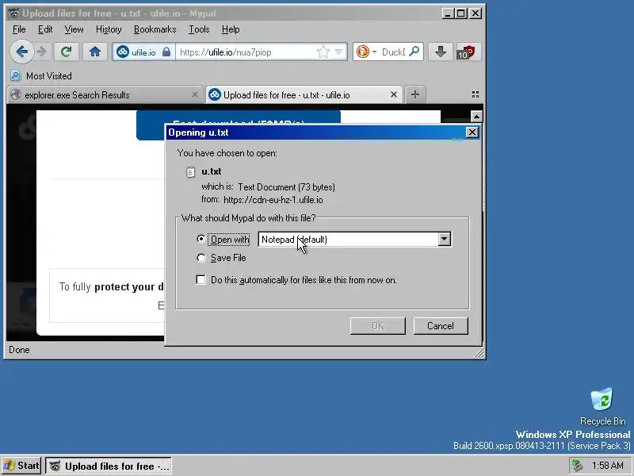Open the Windows Start menu
The height and width of the screenshot is (476, 634).
(x=21, y=466)
